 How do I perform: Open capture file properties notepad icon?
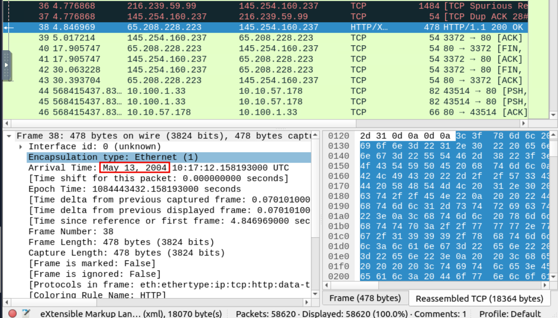[x=26, y=313]
